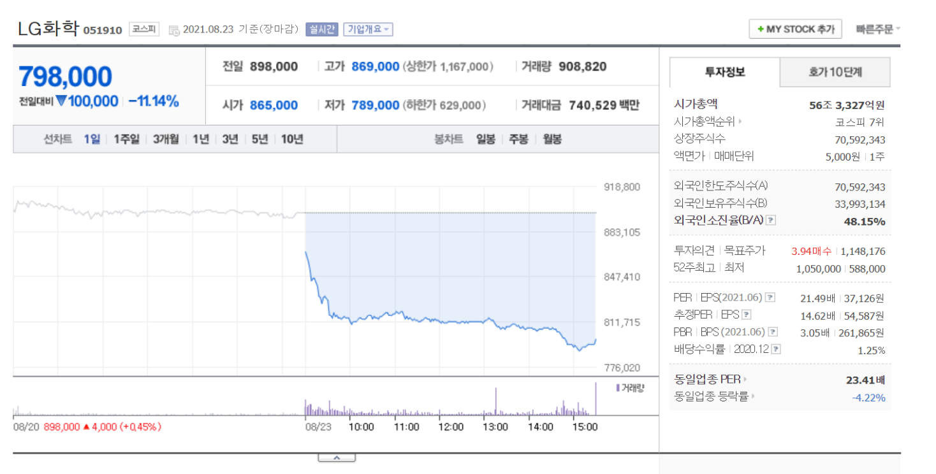The image size is (936, 474).
Task: Click the purple 거래량 legend marker
Action: (x=617, y=387)
